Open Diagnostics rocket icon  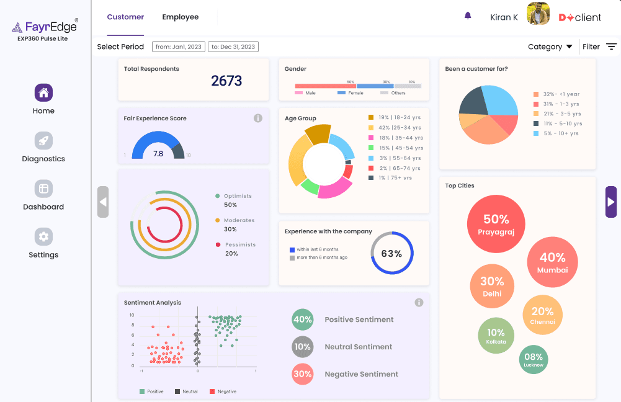click(43, 141)
